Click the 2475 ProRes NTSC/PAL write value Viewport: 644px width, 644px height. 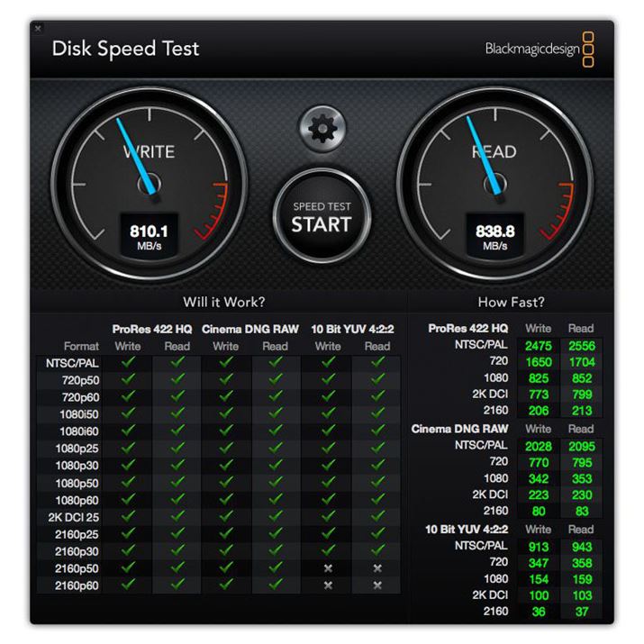coord(539,346)
